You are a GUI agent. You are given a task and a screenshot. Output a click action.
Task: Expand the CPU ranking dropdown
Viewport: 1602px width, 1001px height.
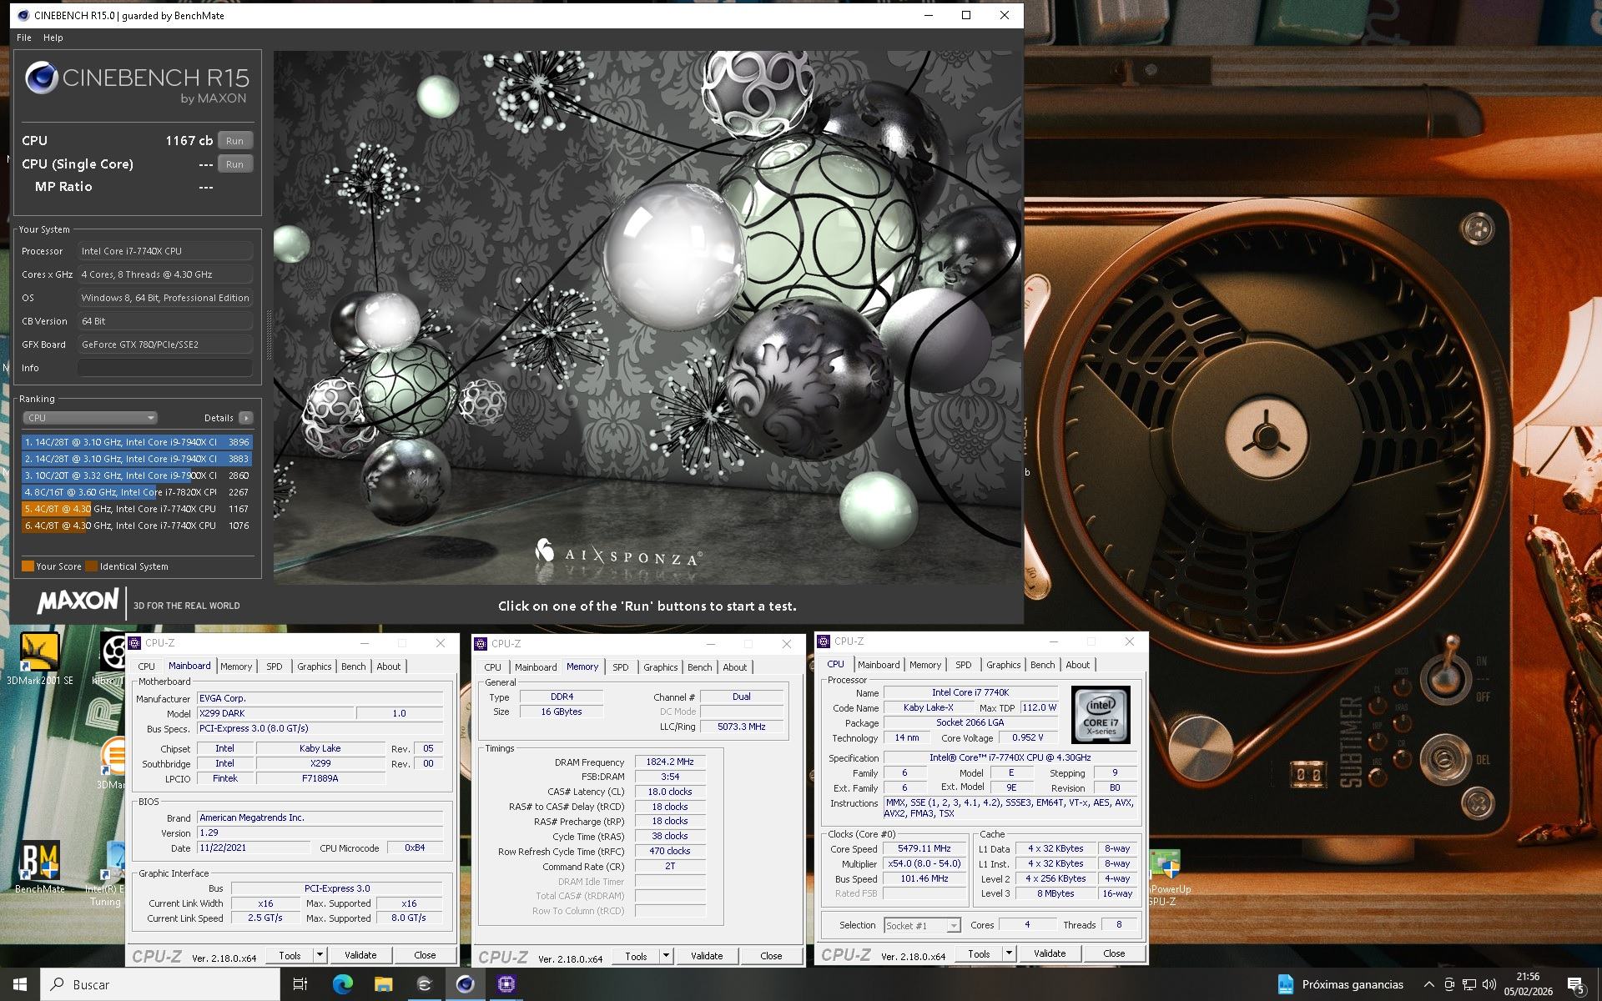click(89, 418)
